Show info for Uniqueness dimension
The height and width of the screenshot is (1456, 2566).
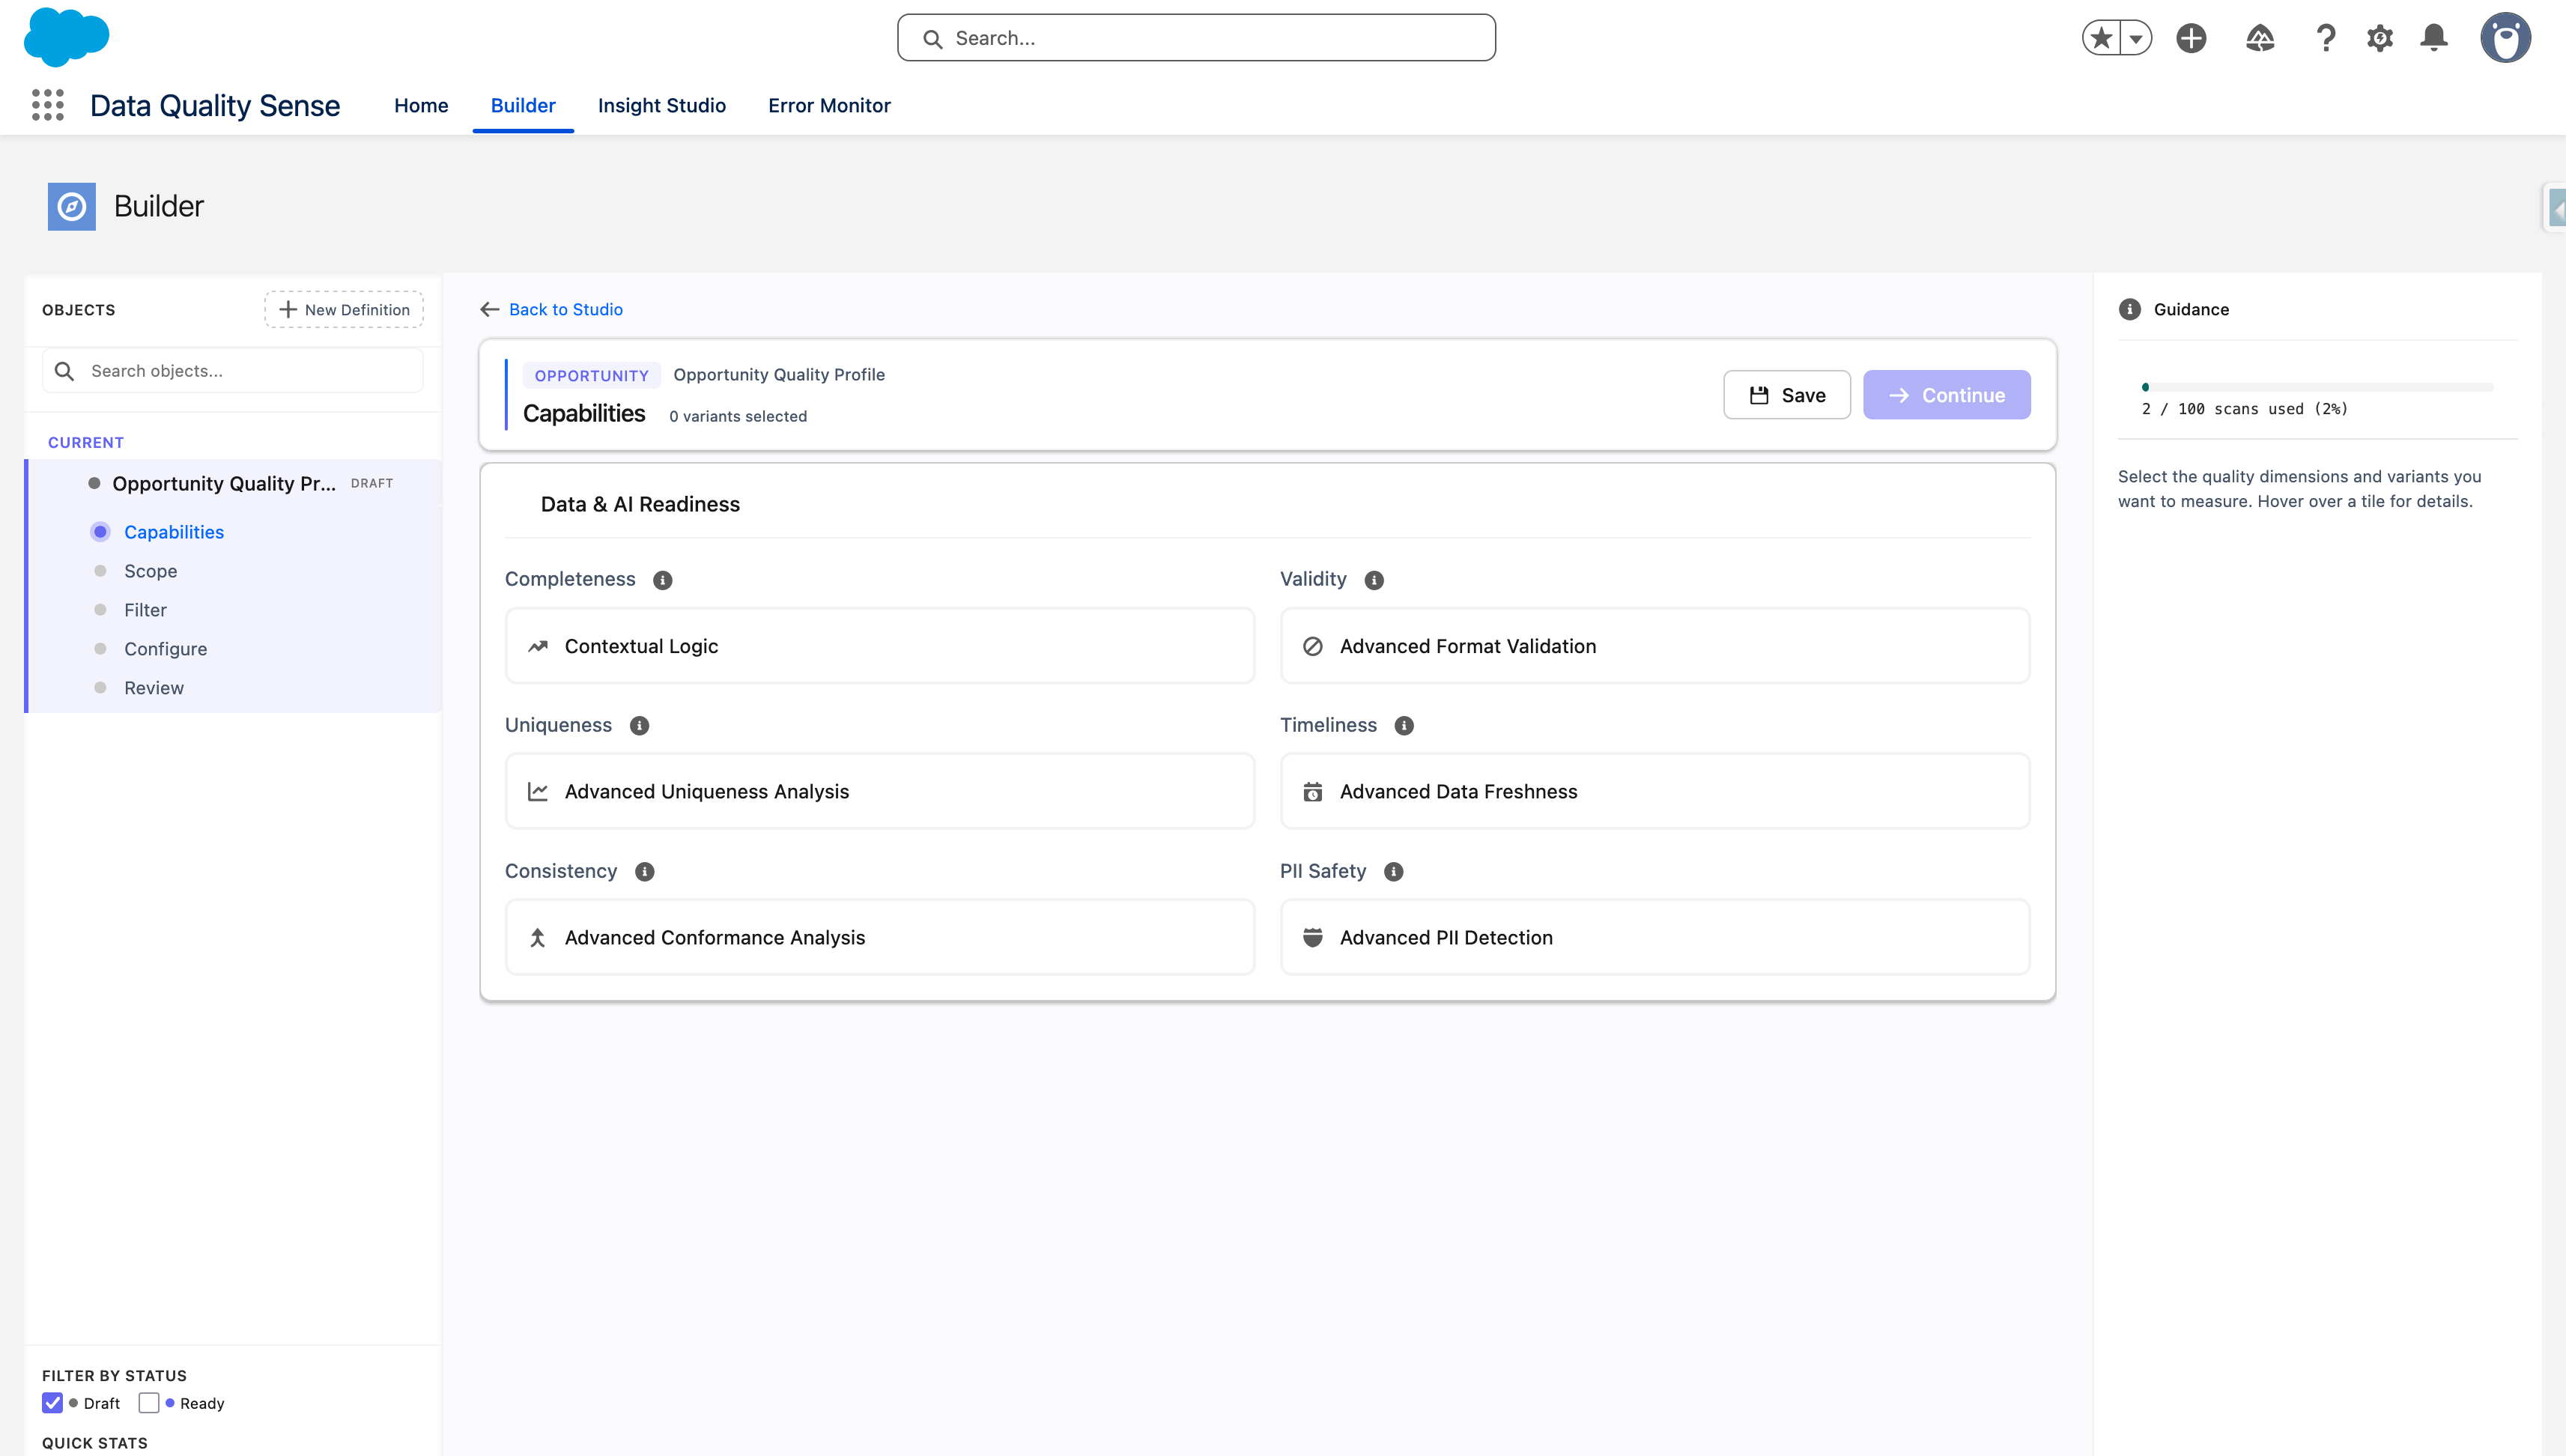click(640, 726)
